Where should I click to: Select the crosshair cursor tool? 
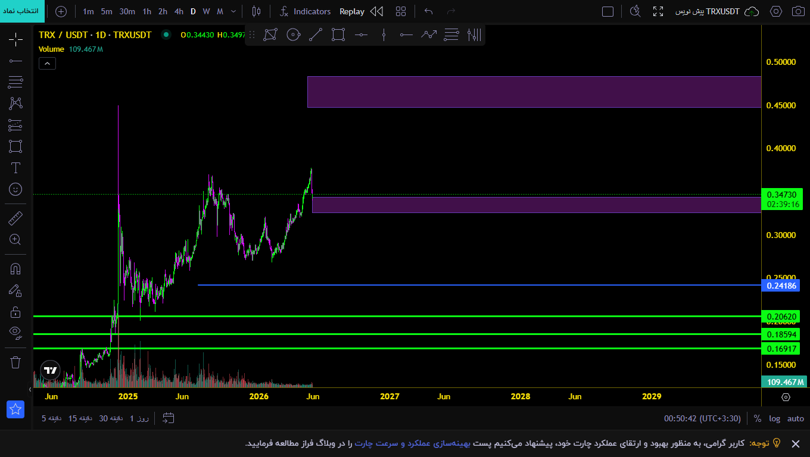15,40
